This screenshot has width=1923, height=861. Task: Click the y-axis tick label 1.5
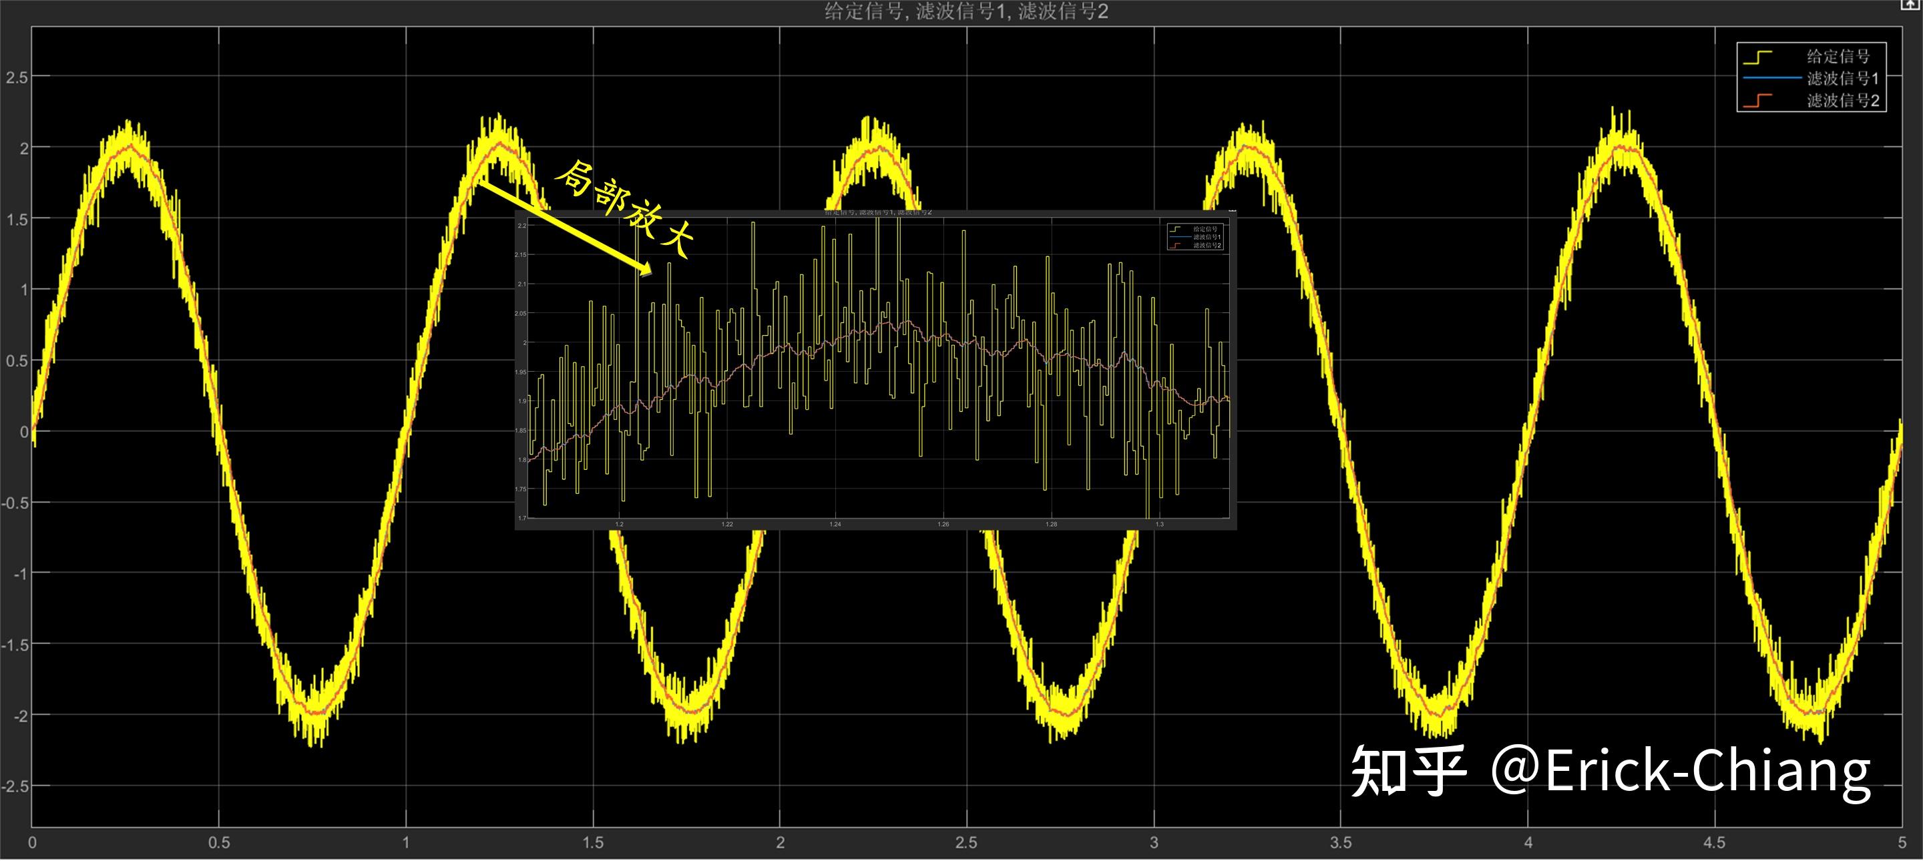17,220
